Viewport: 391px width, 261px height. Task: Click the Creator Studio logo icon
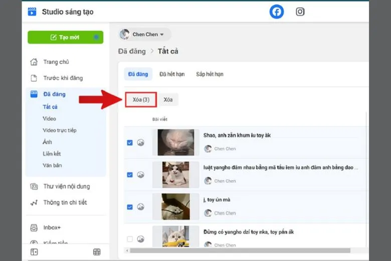coord(32,12)
